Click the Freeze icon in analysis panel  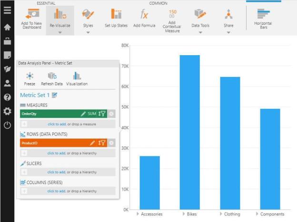[30, 76]
